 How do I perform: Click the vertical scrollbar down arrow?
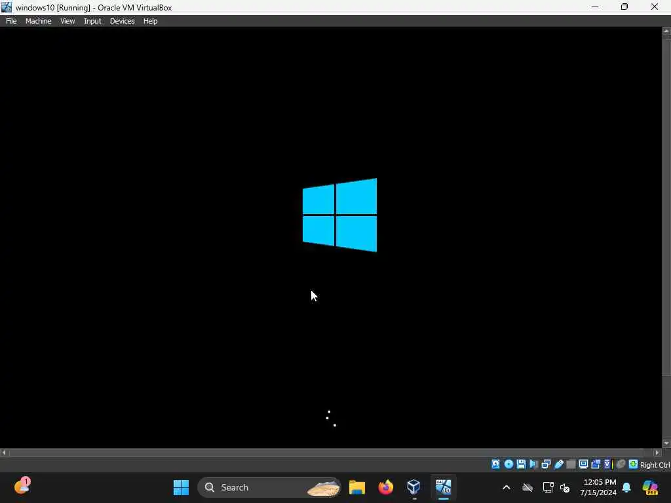point(666,443)
